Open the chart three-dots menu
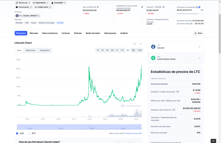Image resolution: width=221 pixels, height=143 pixels. 140,44
